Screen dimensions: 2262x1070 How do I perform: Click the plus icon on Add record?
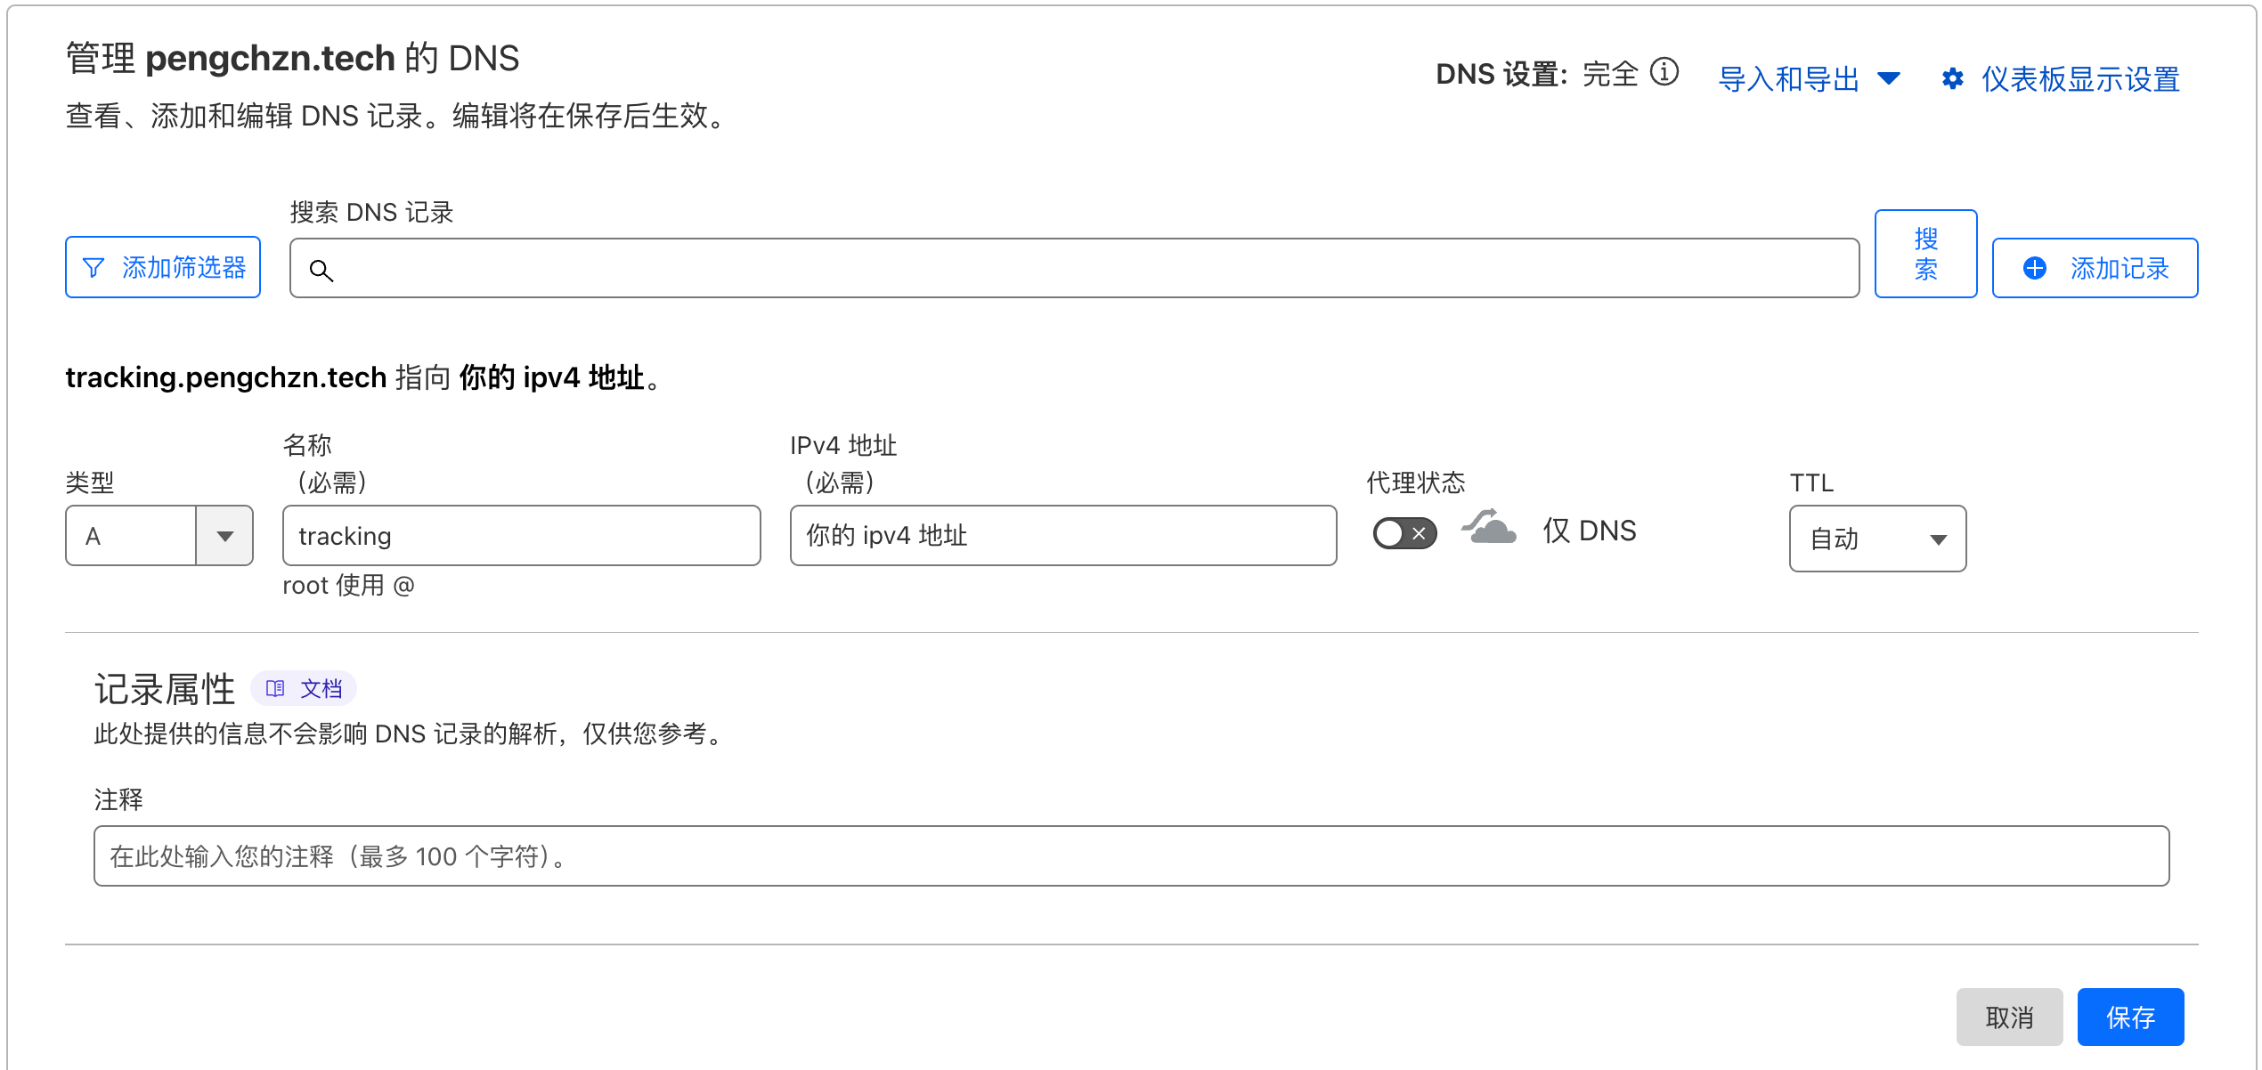point(2035,268)
